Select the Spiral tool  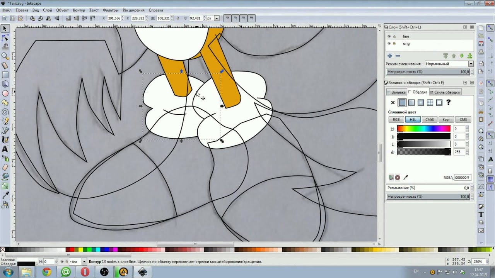pyautogui.click(x=5, y=112)
